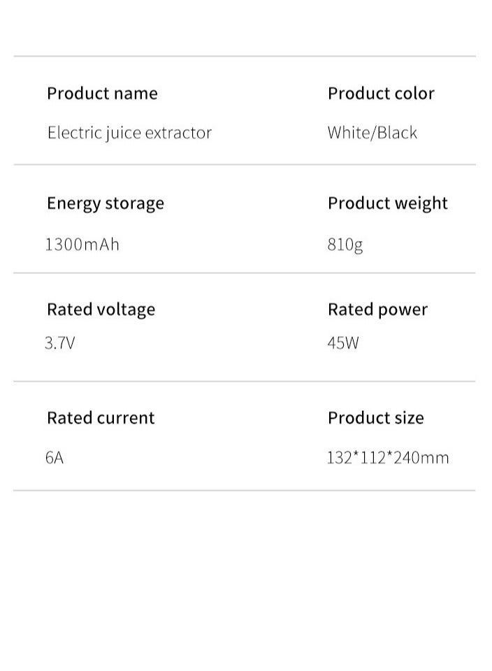This screenshot has width=492, height=671.
Task: Click the Rated voltage heading
Action: coord(101,310)
